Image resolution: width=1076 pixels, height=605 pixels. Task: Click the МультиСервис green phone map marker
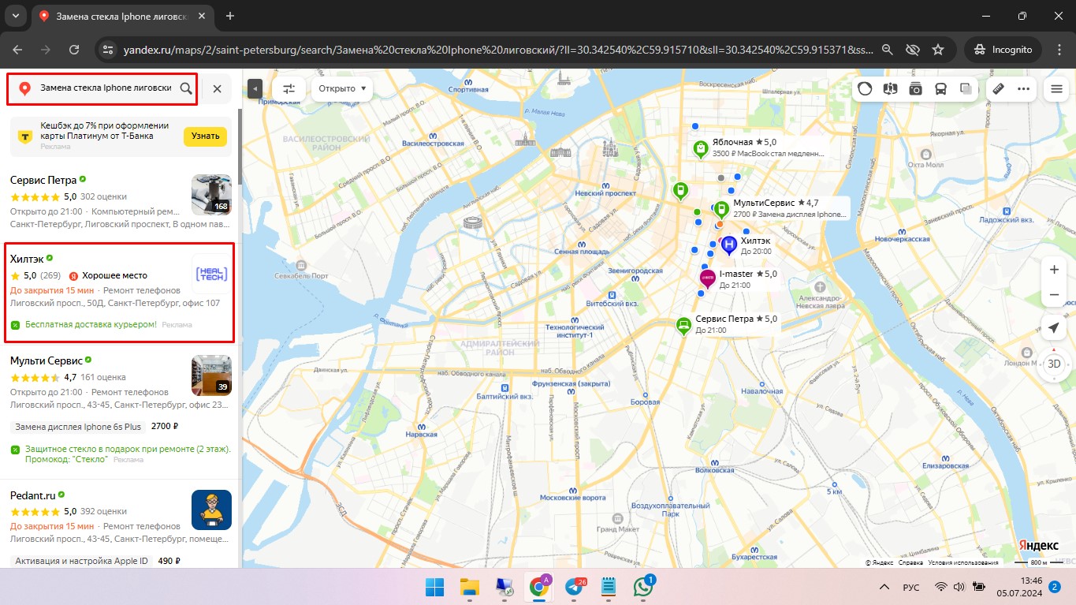click(720, 209)
